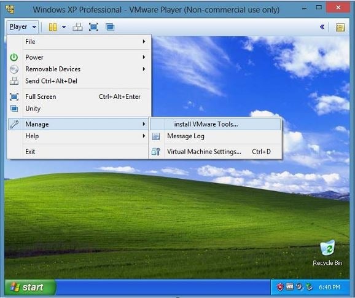The image size is (355, 298).
Task: Open Message Log from the Manage submenu
Action: [x=215, y=136]
